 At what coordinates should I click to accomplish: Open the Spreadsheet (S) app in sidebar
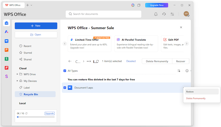click(x=6, y=59)
